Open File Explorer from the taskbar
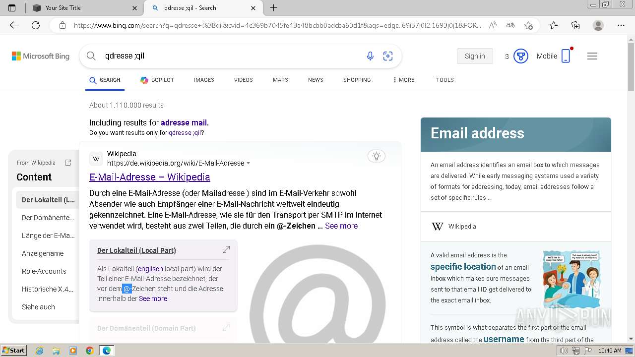The width and height of the screenshot is (635, 357). [x=56, y=351]
